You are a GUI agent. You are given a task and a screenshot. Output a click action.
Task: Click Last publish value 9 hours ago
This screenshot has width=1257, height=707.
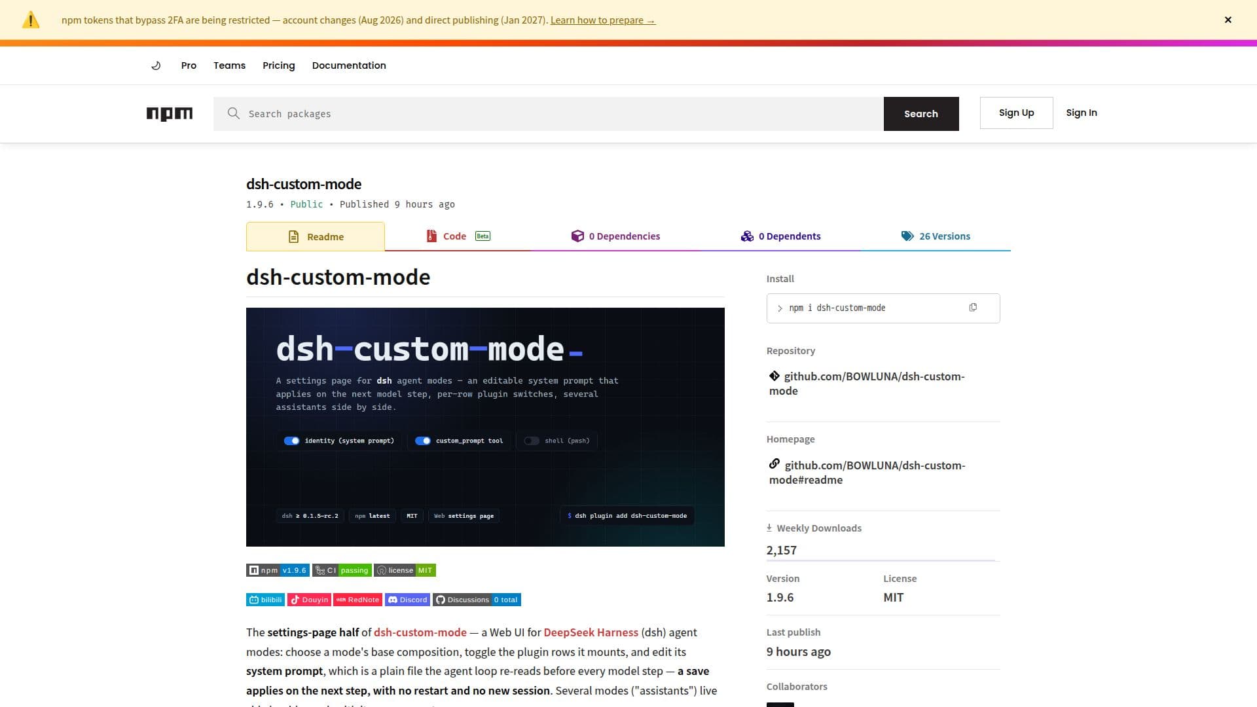(x=799, y=652)
